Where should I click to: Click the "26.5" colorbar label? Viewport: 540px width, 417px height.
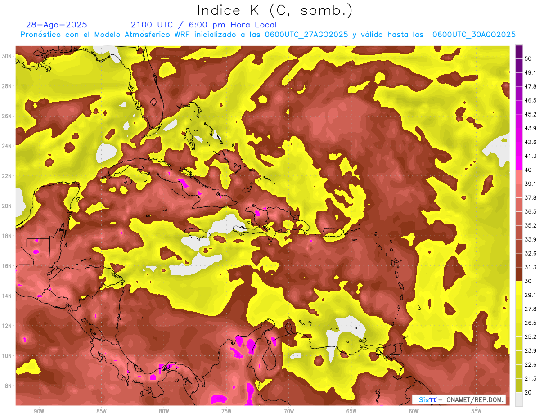click(531, 323)
